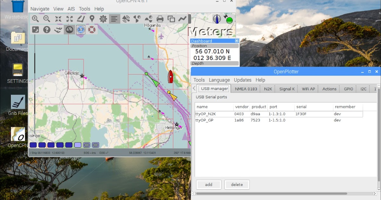Open OpenCPN Help with the question mark icon
The height and width of the screenshot is (200, 381).
coord(47,30)
